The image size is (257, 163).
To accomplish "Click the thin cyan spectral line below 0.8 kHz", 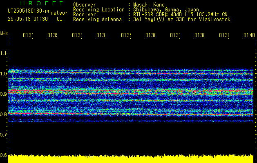I will tap(131, 121).
